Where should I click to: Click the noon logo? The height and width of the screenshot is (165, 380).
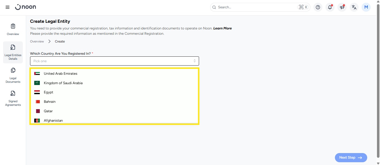pyautogui.click(x=25, y=7)
